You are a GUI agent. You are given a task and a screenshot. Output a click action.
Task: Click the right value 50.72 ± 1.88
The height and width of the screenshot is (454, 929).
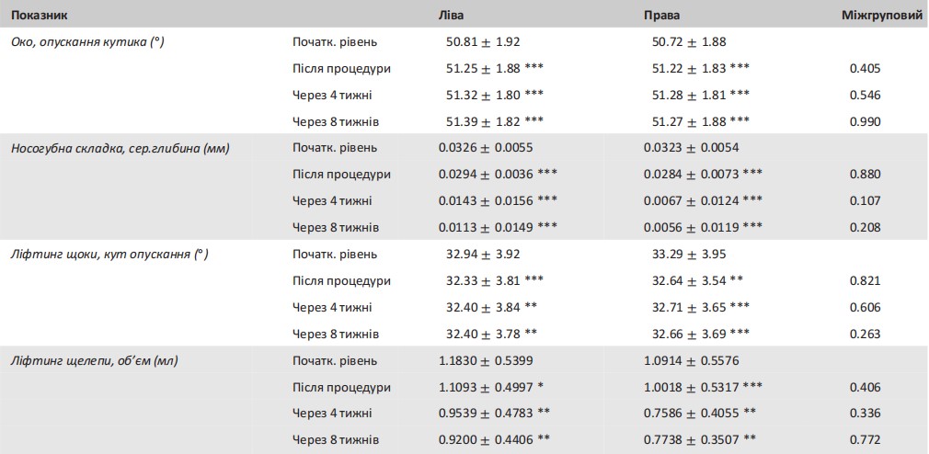coord(689,41)
